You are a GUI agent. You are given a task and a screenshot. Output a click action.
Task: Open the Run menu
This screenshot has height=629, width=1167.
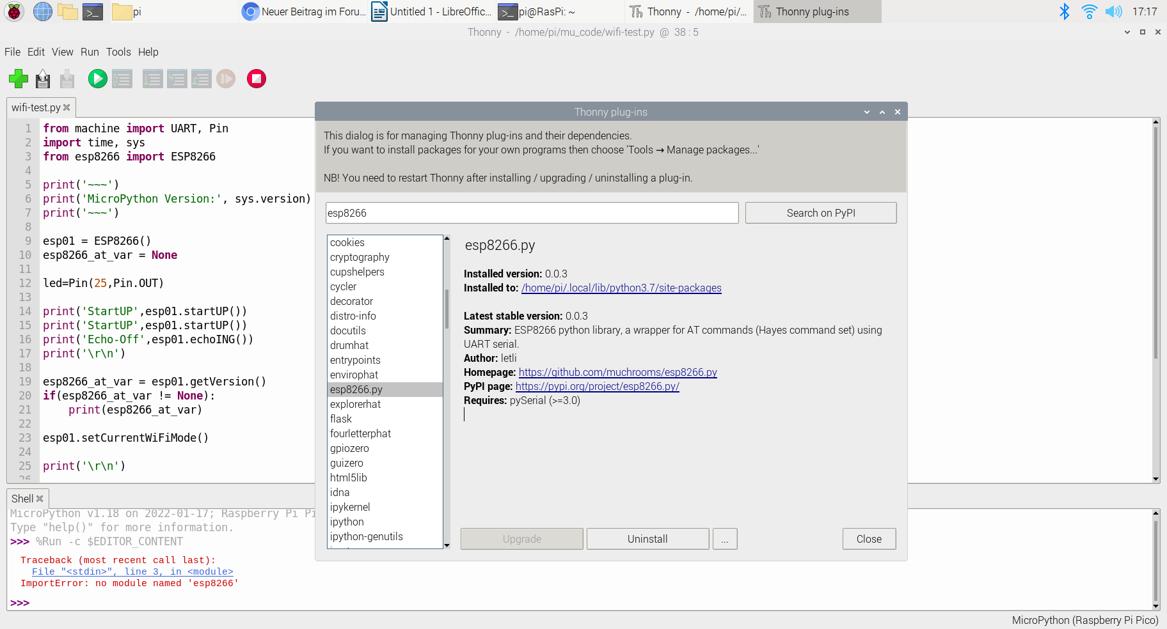[x=90, y=52]
